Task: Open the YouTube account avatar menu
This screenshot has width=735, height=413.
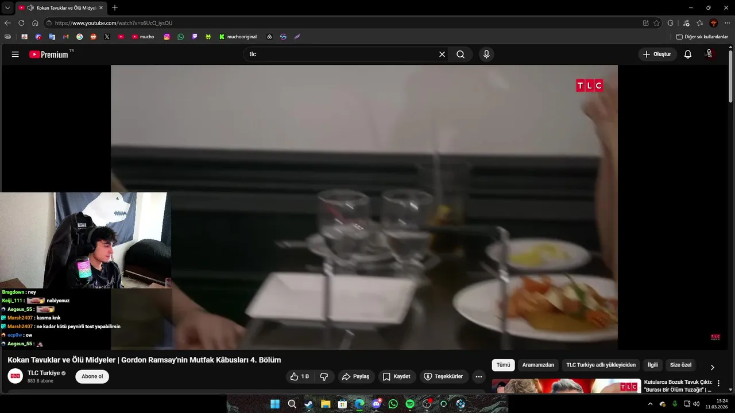Action: [x=710, y=54]
